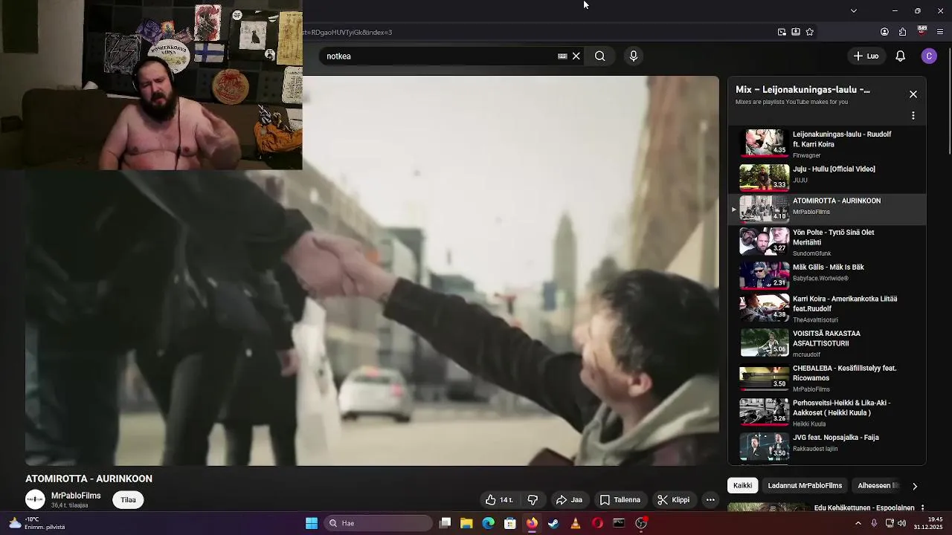
Task: Click the Luo create button
Action: click(x=866, y=56)
